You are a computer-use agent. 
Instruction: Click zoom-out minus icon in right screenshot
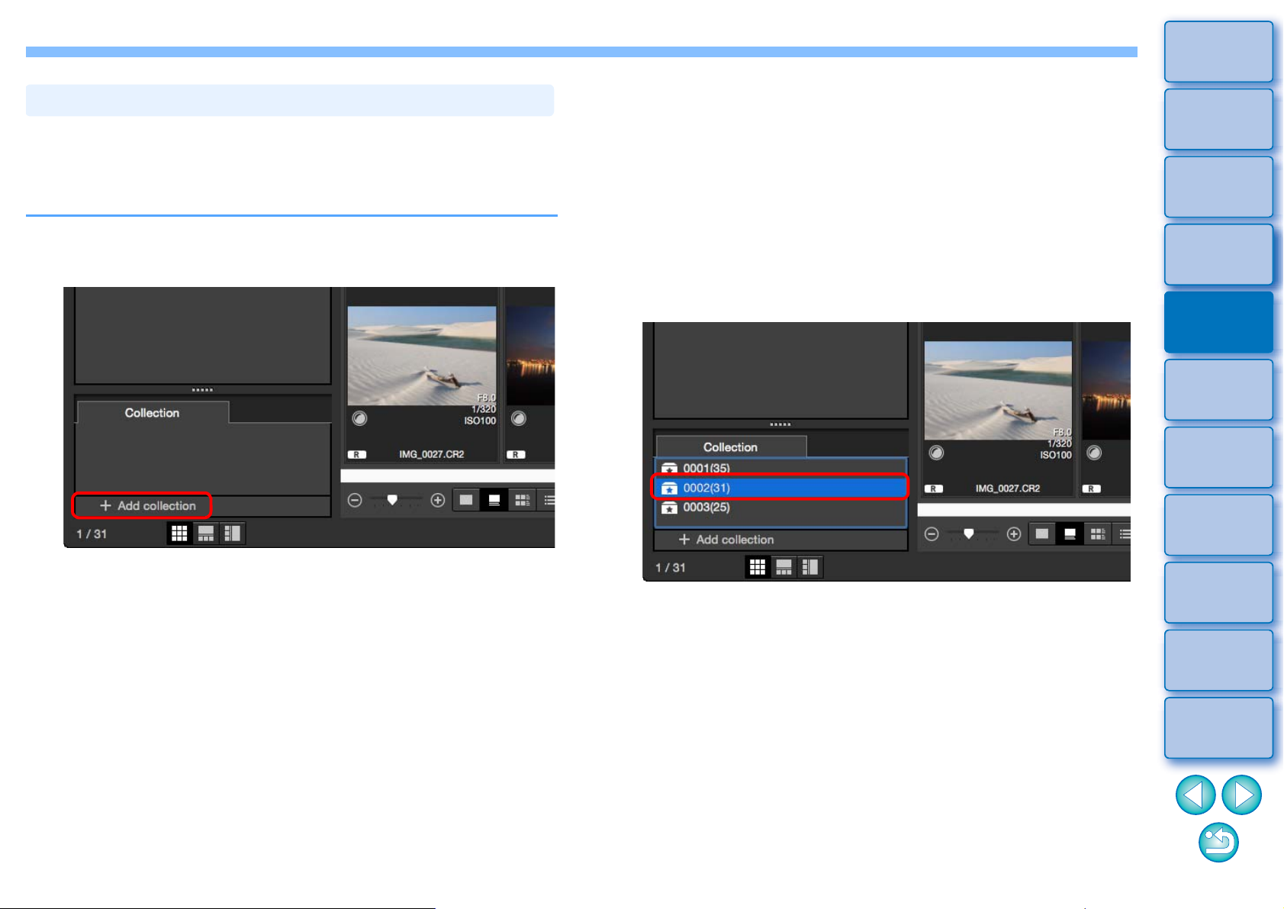point(932,534)
